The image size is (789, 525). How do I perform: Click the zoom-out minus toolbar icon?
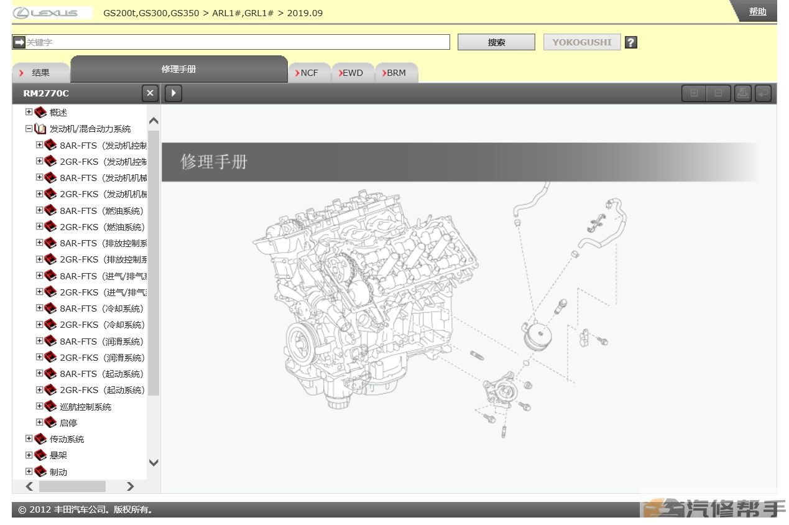pos(718,93)
